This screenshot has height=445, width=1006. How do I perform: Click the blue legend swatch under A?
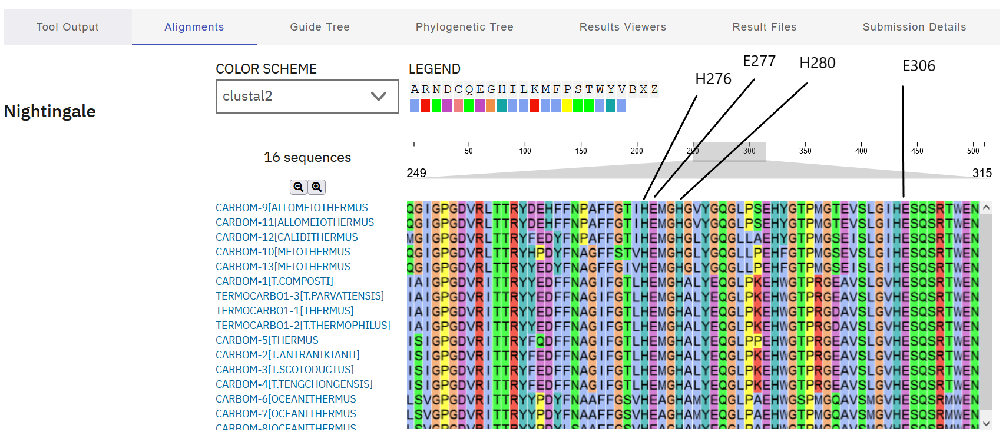[415, 106]
